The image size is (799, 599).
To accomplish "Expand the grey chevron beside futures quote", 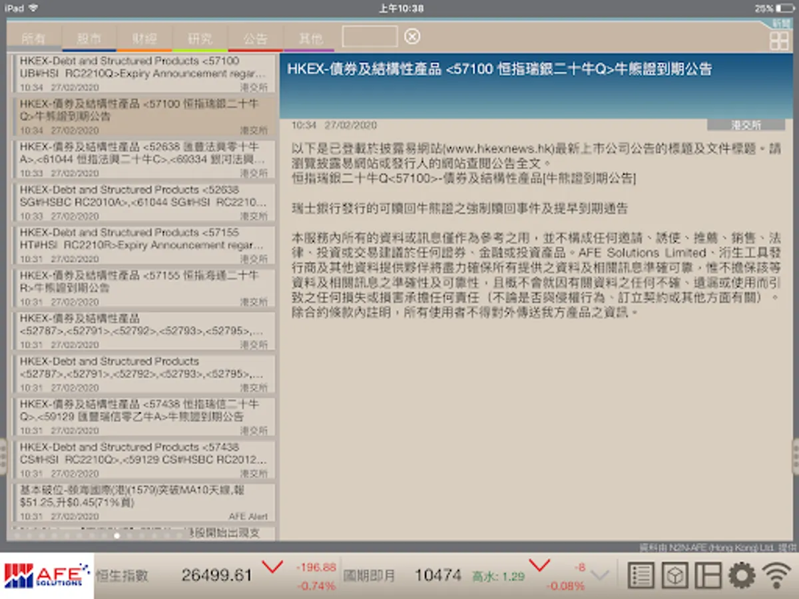I will (600, 575).
